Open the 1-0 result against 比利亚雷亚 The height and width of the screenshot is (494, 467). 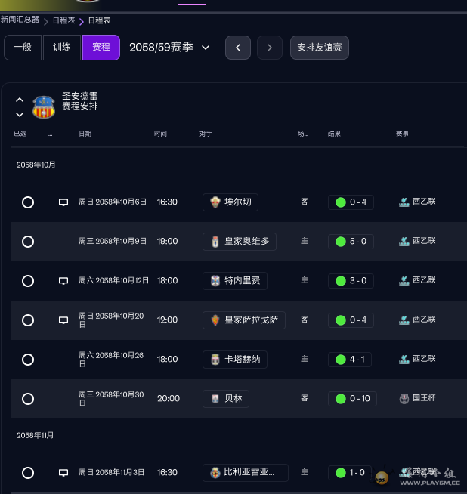[x=350, y=473]
